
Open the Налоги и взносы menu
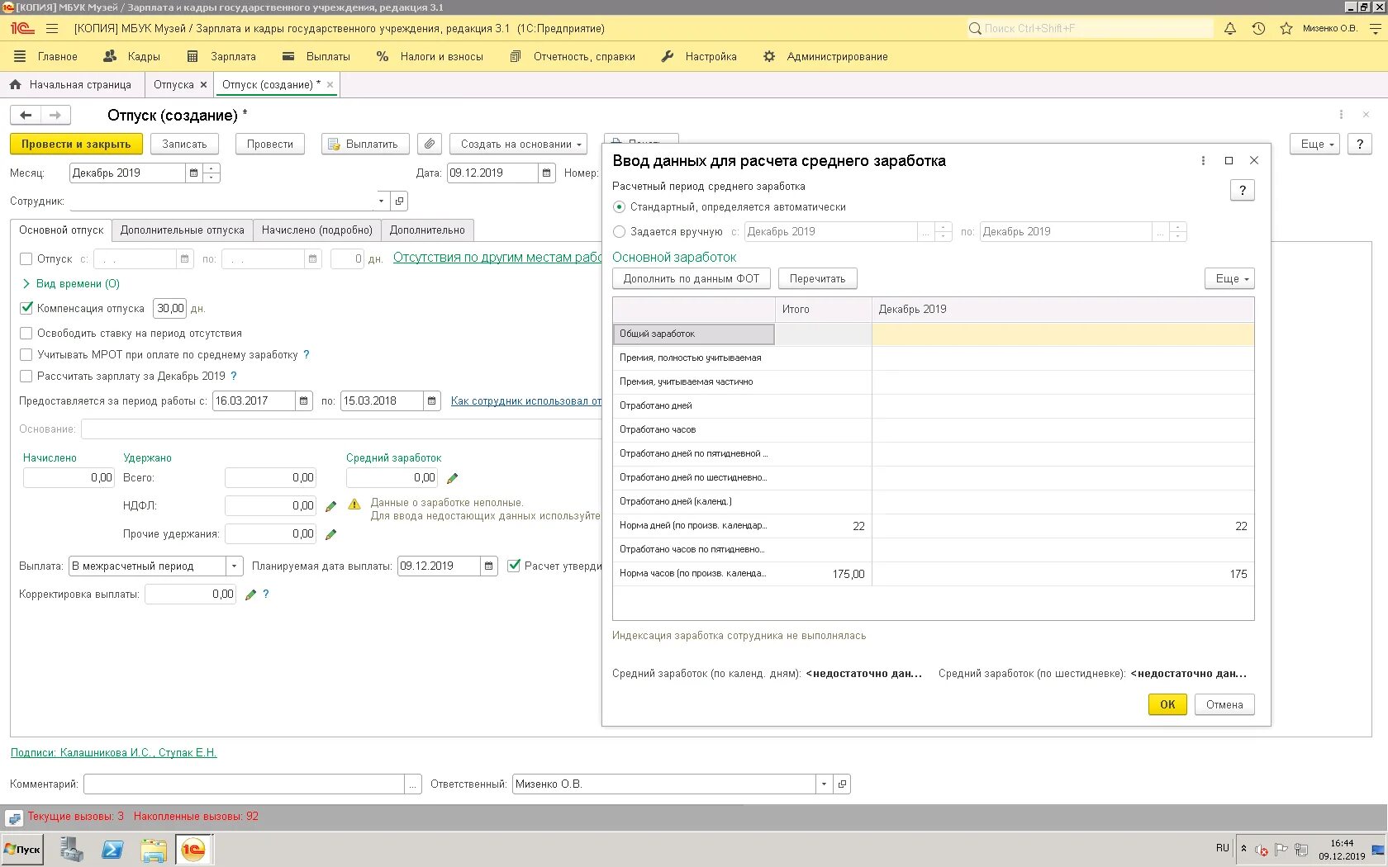[430, 56]
